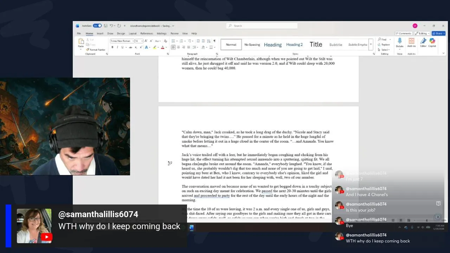Screen dimensions: 450x253
Task: Switch to the Insert ribbon tab
Action: 100,33
